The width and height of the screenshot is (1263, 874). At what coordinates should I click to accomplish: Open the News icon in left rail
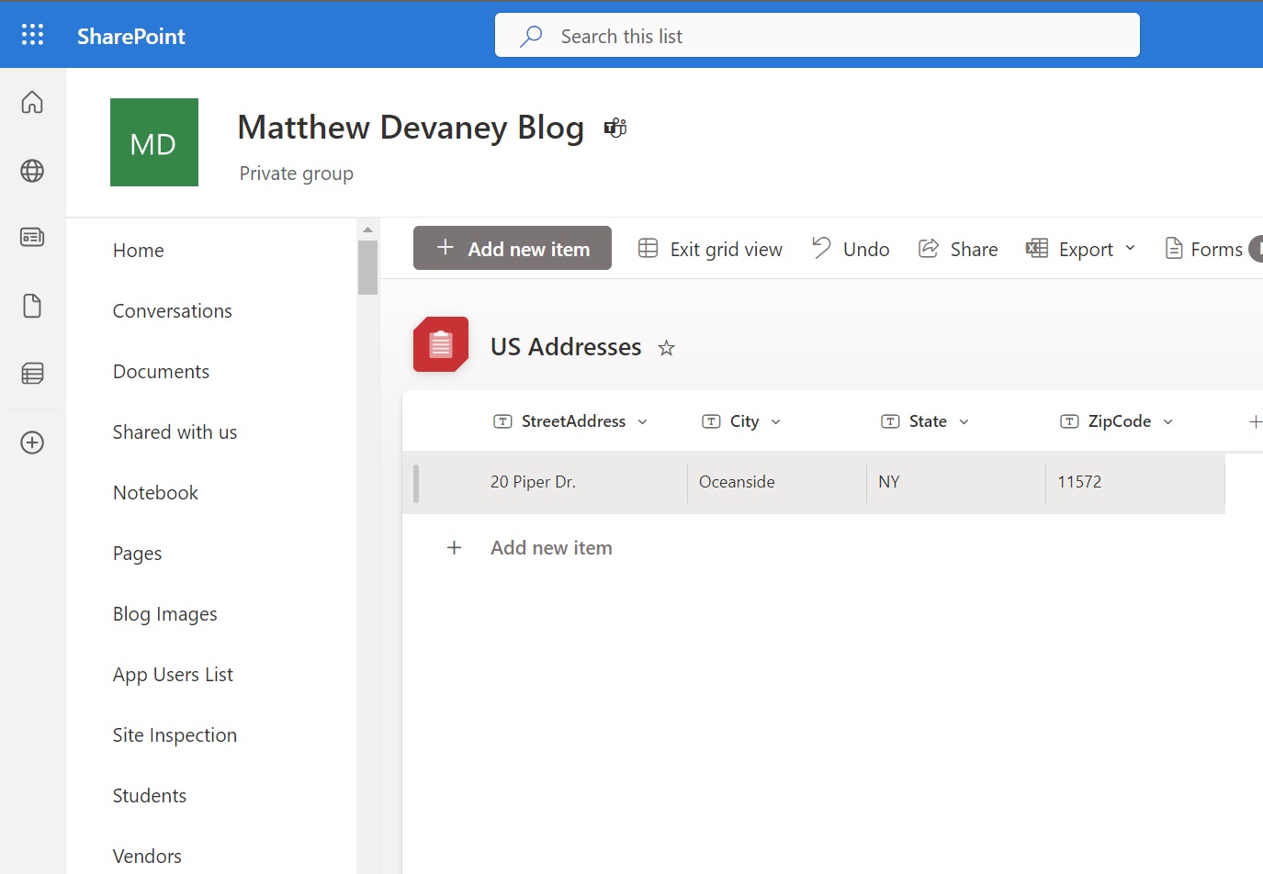point(32,238)
